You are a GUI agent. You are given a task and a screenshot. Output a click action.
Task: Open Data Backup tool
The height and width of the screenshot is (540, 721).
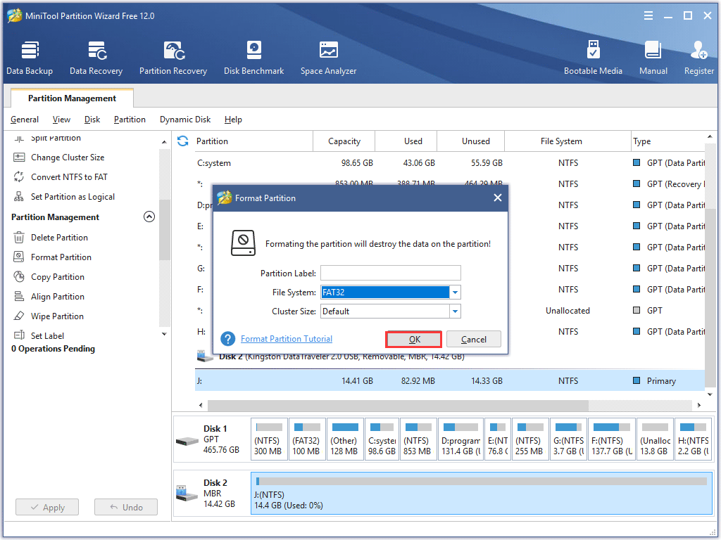pos(30,58)
